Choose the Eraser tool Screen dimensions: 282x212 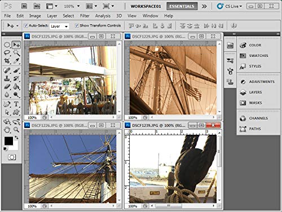[x=7, y=86]
